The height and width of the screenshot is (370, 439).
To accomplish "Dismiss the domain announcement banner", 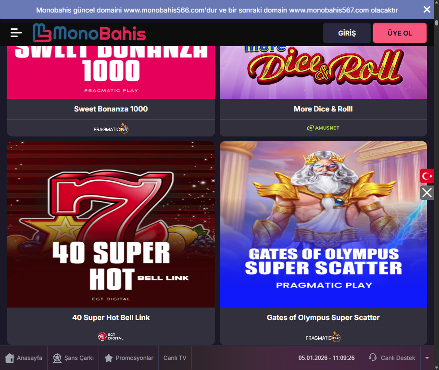I will (426, 10).
